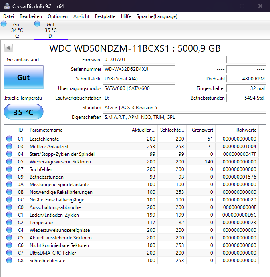The image size is (270, 277).
Task: Click the 35 °C temperature button
Action: 24,112
